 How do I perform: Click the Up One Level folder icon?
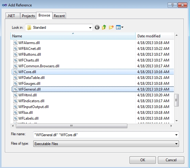pyautogui.click(x=104, y=27)
